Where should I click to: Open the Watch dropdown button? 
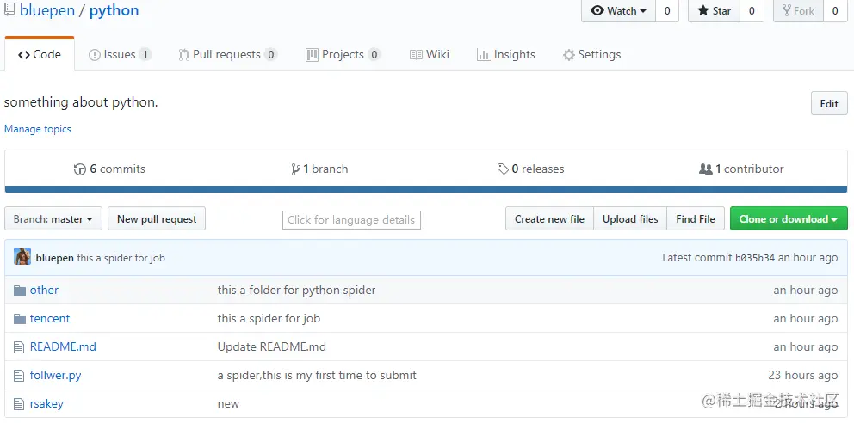(619, 11)
